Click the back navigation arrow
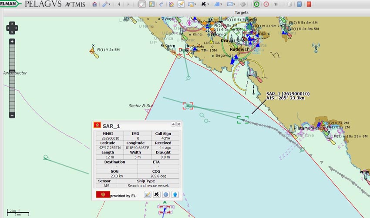This screenshot has height=218, width=370. (x=119, y=4)
